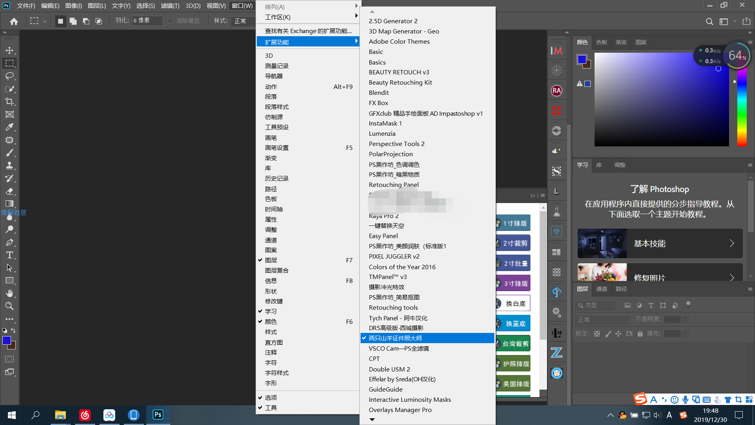
Task: Toggle the 消除锯齿 checkbox
Action: point(170,21)
